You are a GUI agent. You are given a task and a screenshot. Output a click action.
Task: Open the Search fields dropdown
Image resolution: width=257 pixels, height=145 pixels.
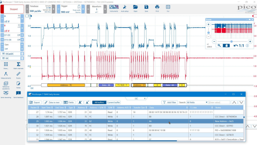tap(197, 102)
